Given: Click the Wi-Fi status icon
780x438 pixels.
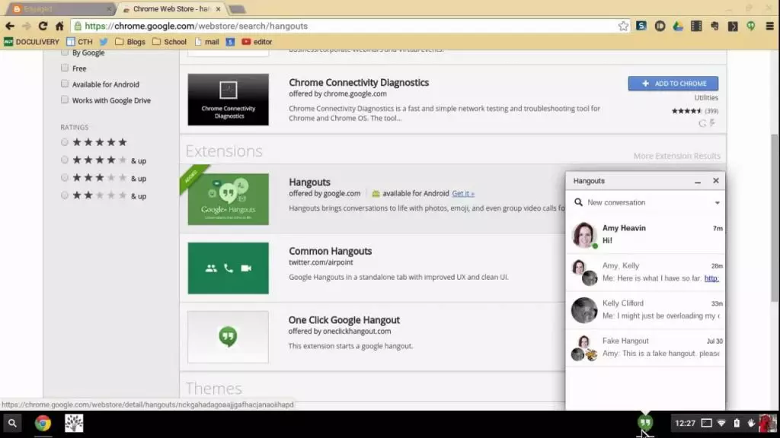Looking at the screenshot, I should click(721, 423).
